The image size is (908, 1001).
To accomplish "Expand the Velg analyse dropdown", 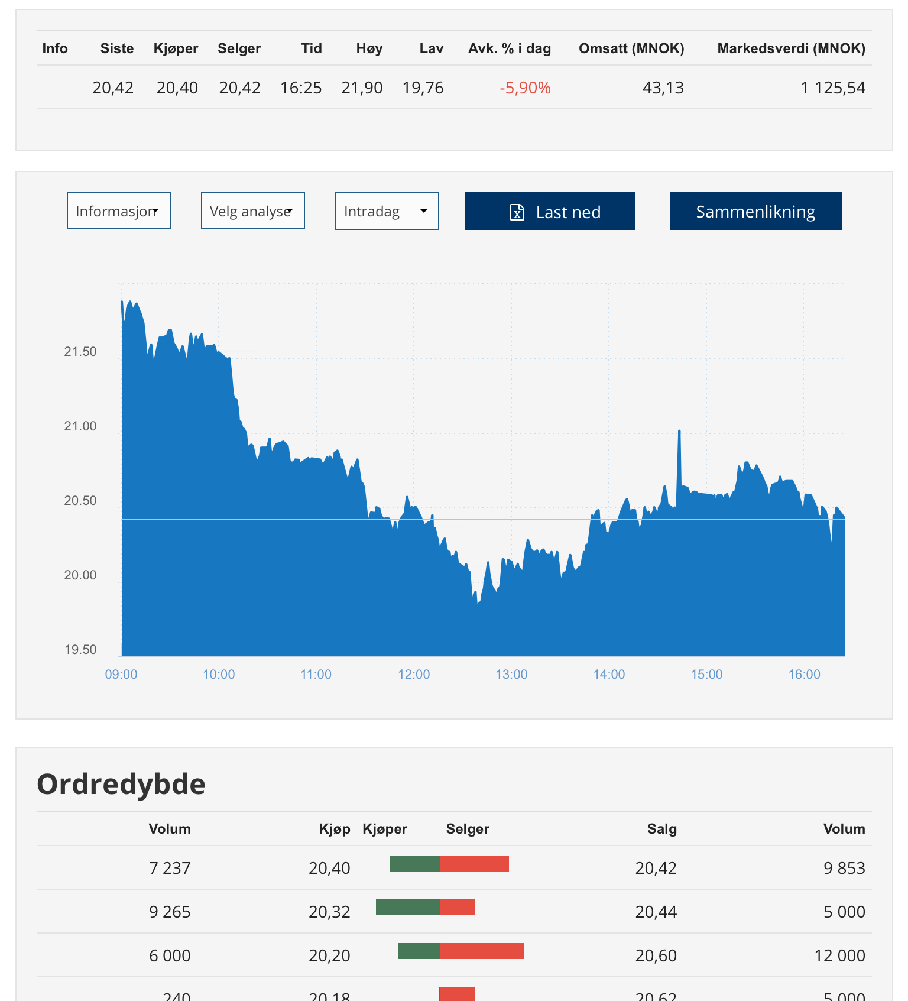I will pyautogui.click(x=253, y=210).
